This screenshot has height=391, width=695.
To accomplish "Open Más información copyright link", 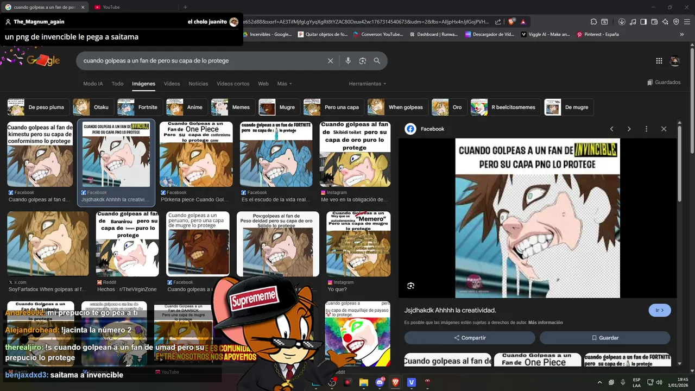I will point(545,323).
